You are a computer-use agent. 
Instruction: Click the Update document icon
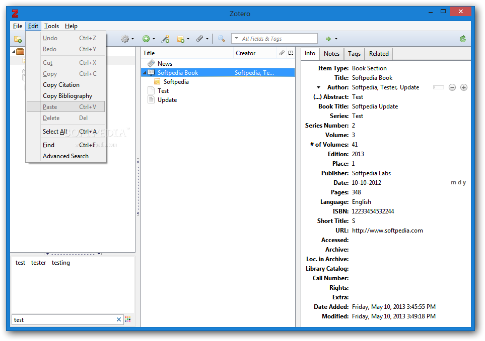pyautogui.click(x=151, y=99)
